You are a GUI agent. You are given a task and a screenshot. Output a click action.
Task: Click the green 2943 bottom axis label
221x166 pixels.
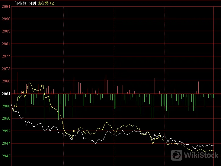[x=5, y=156]
